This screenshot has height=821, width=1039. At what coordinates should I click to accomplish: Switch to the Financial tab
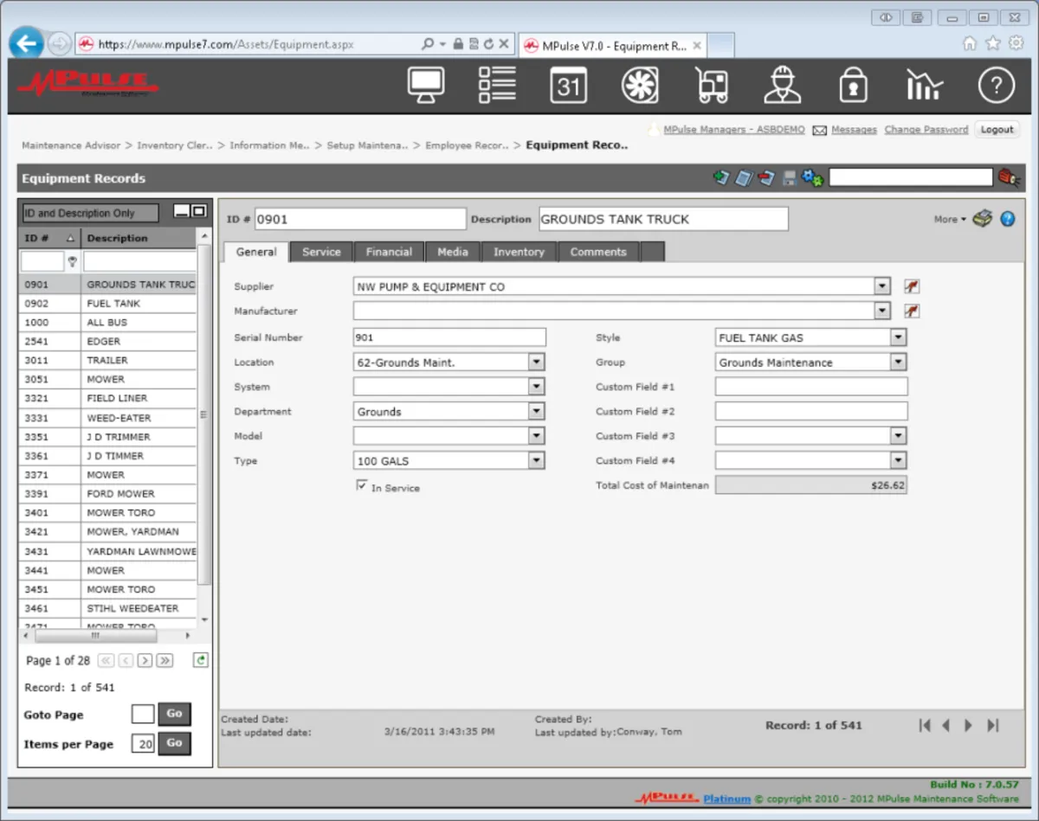point(389,252)
